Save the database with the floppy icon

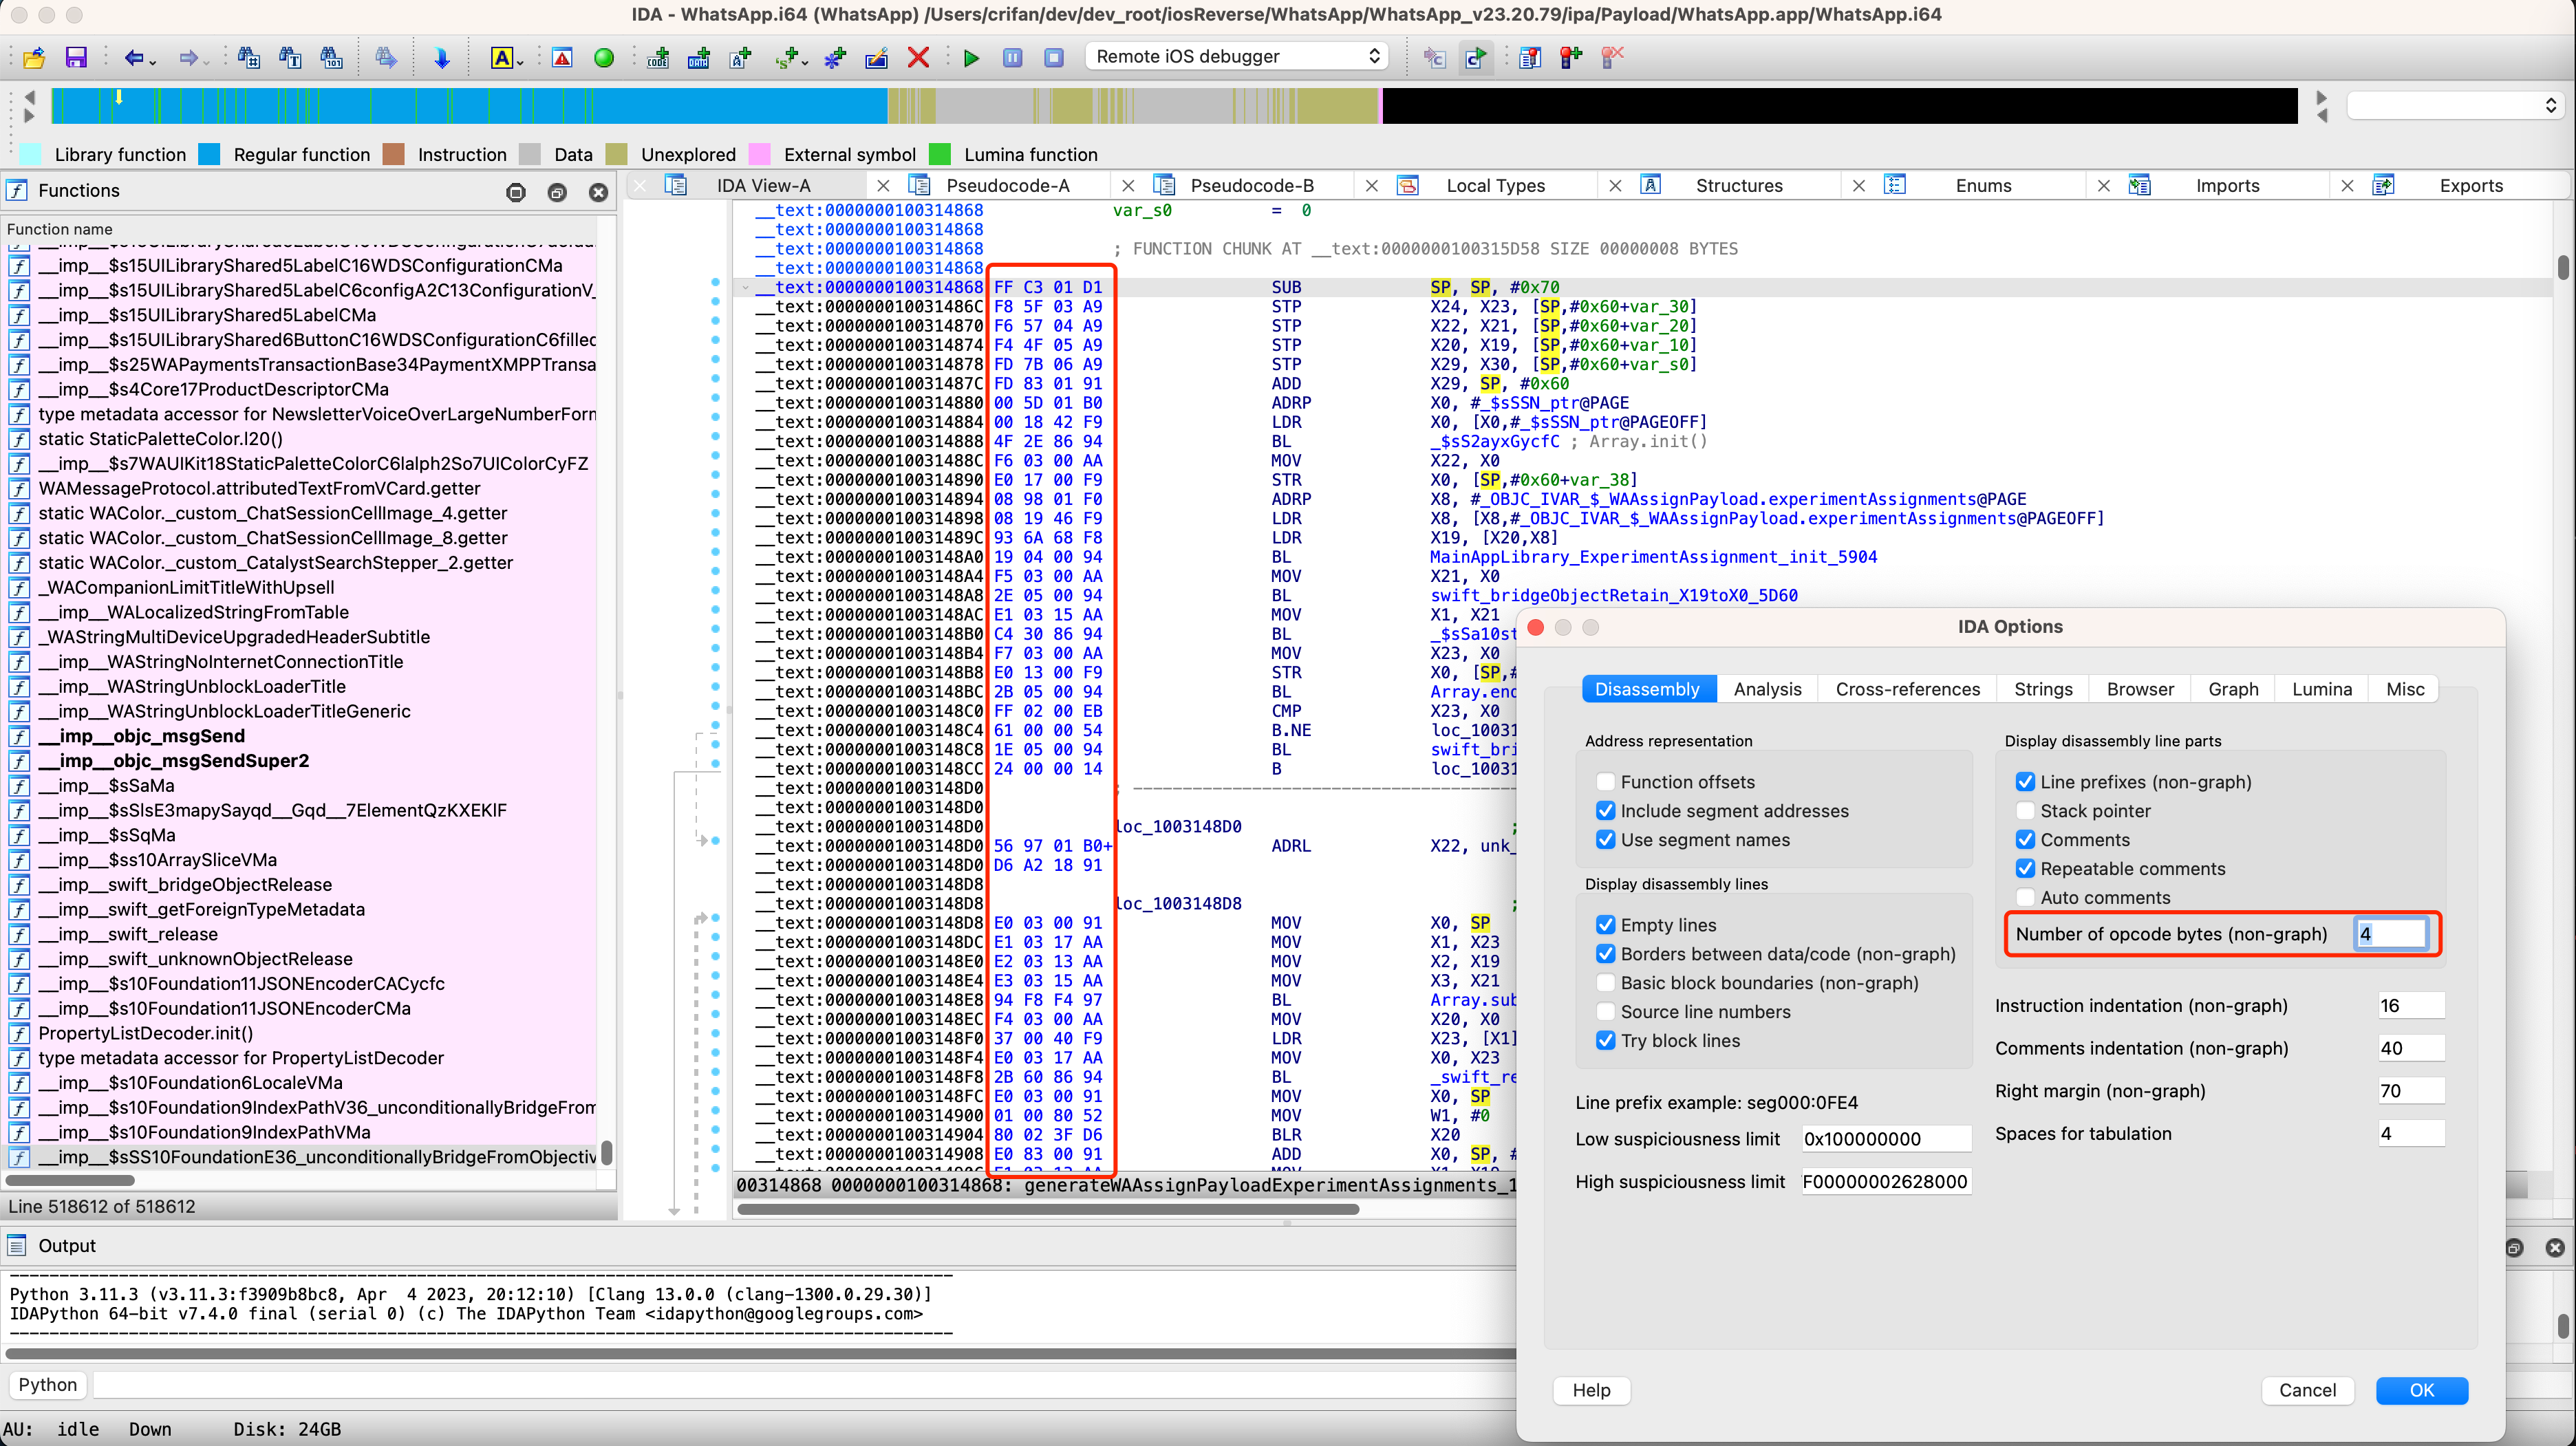tap(76, 57)
